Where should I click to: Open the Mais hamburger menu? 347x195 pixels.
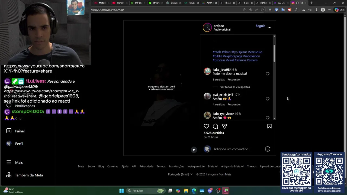click(x=14, y=162)
